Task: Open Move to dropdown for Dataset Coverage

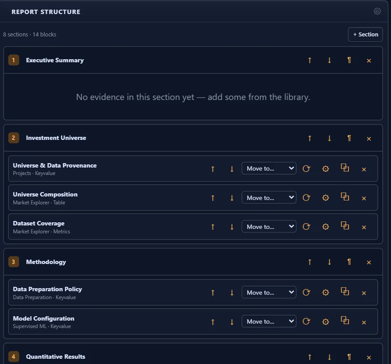Action: click(269, 226)
